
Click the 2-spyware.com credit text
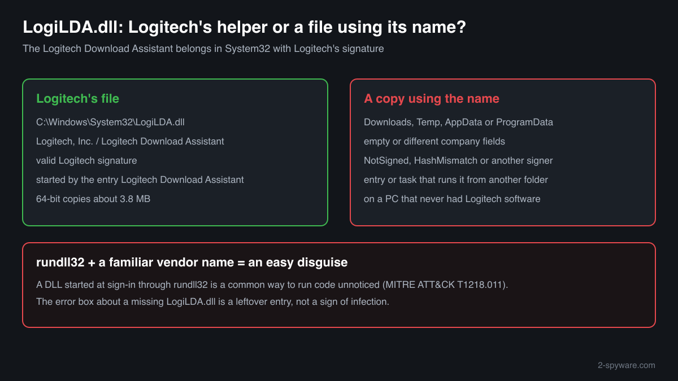[627, 365]
